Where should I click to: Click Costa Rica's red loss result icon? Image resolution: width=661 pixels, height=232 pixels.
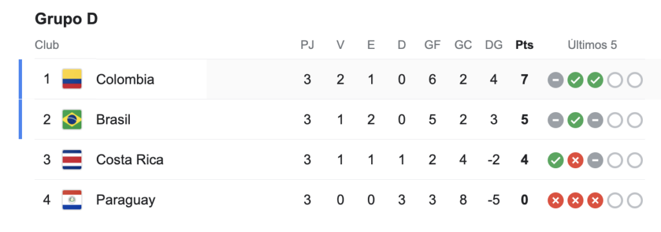pos(575,160)
